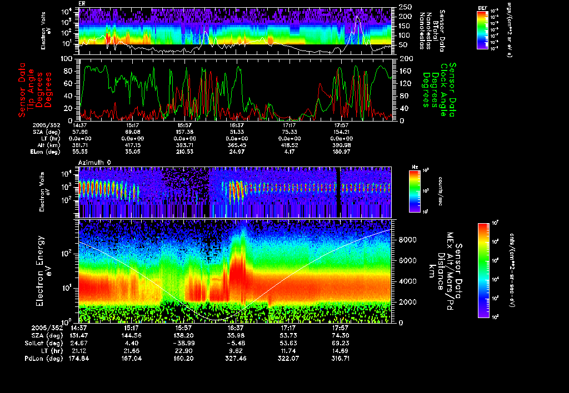This screenshot has width=569, height=393.
Task: Click the ER electron spectrogram panel
Action: click(235, 31)
